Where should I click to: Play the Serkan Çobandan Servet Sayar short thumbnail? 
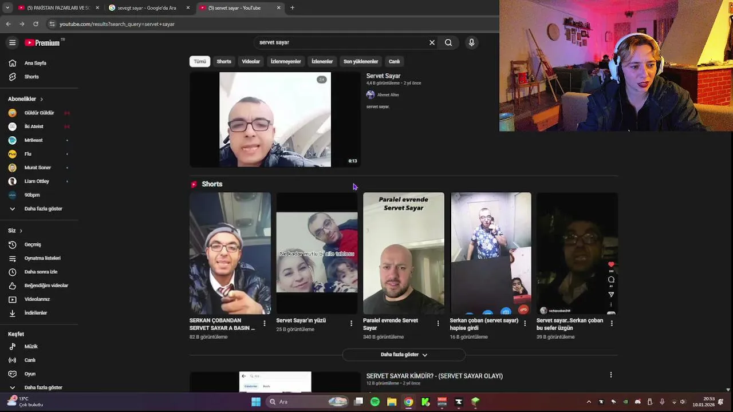click(230, 253)
